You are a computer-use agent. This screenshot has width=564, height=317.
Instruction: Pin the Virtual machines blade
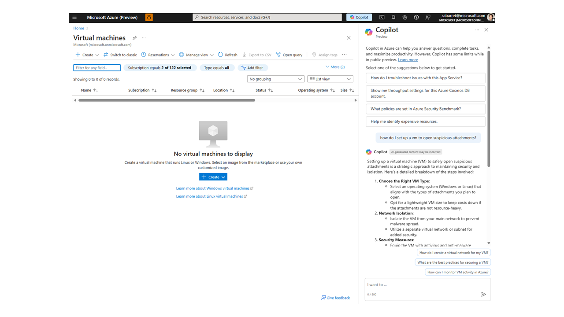tap(135, 38)
